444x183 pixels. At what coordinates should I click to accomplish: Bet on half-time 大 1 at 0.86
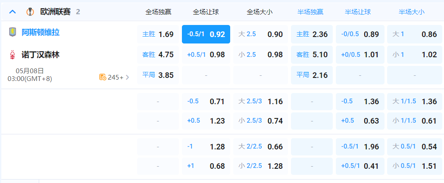(415, 34)
